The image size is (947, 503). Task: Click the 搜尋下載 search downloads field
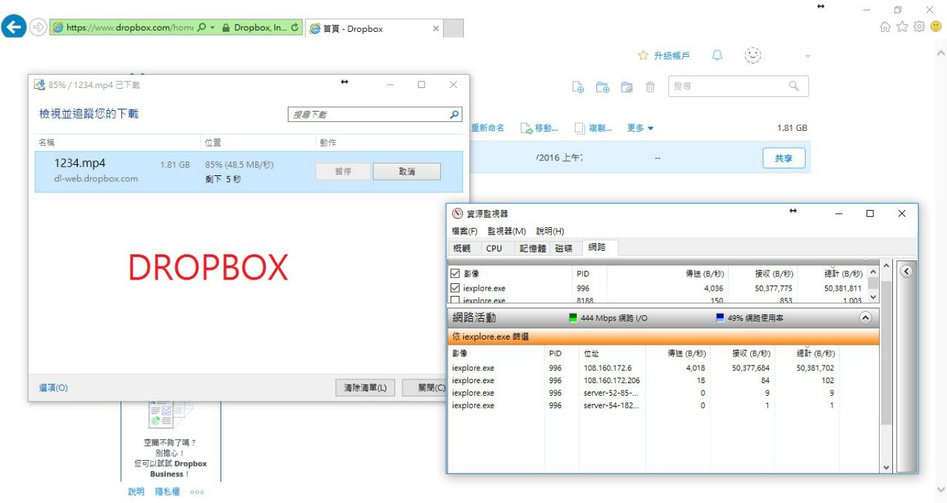368,115
